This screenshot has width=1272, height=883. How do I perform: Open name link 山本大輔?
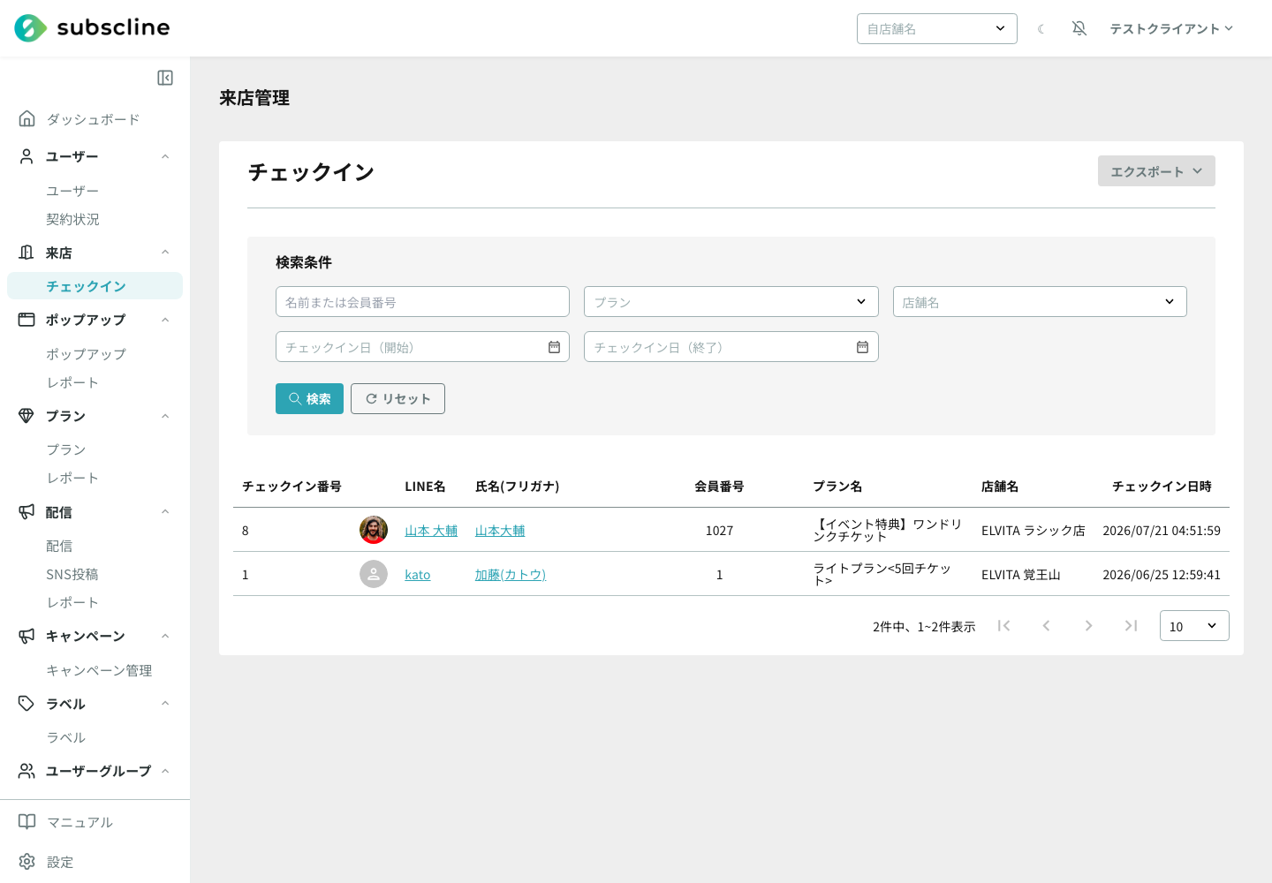point(500,531)
